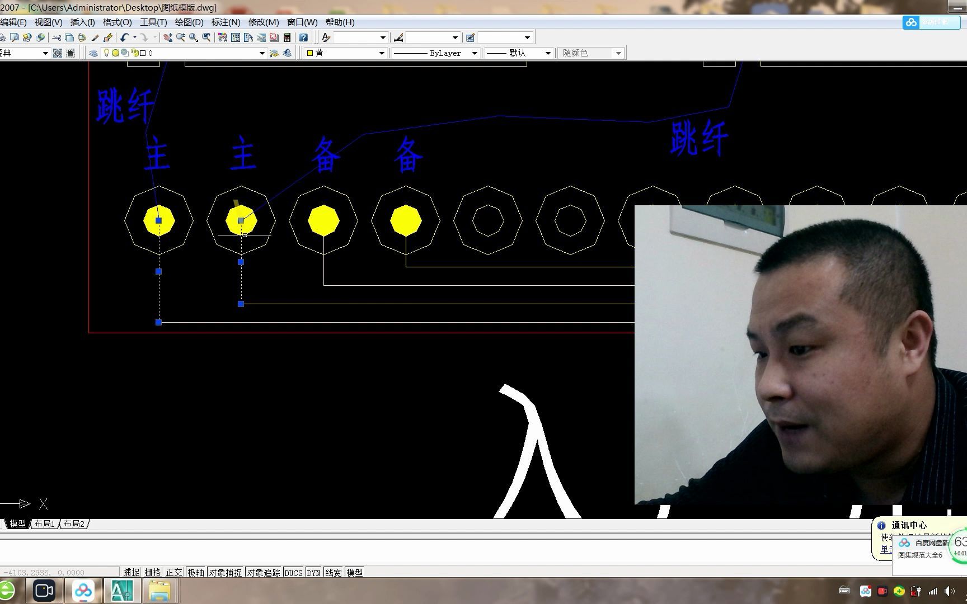Open the DesignCenter icon
The image size is (967, 604).
pyautogui.click(x=236, y=37)
